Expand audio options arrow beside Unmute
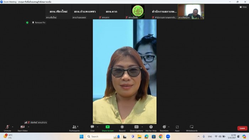Viewport: 249px width, 140px height. click(12, 127)
